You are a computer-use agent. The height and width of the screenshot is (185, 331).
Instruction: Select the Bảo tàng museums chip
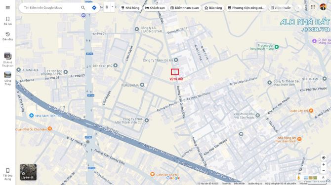[213, 8]
